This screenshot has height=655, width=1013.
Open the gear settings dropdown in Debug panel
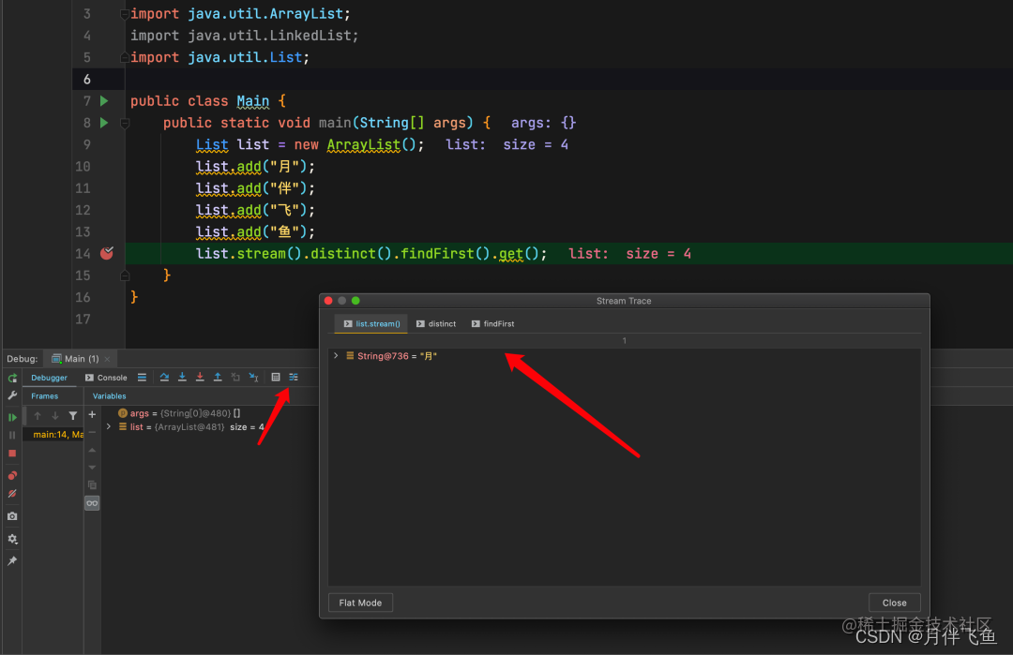click(12, 539)
